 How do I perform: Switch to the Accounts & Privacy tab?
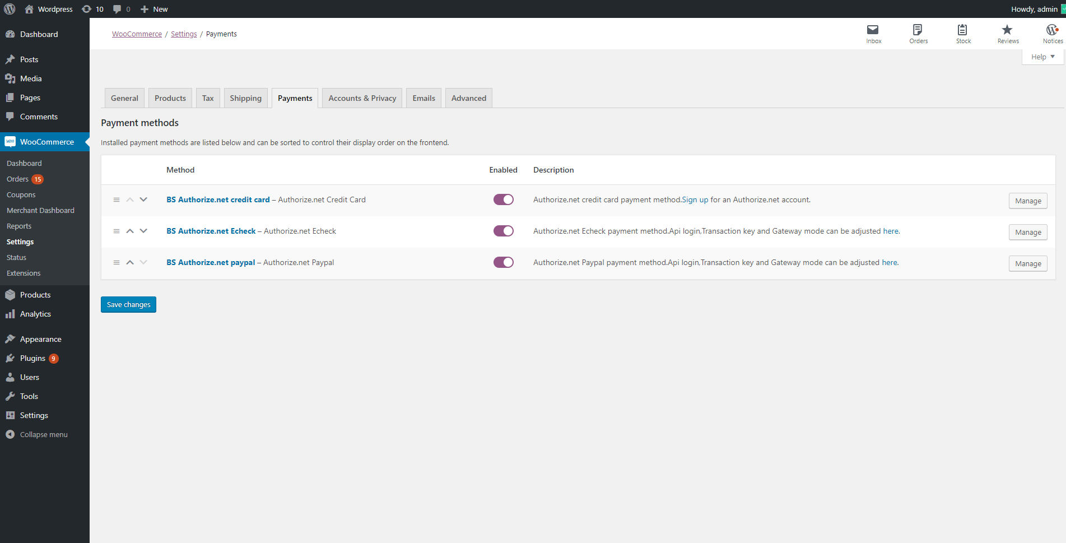362,98
